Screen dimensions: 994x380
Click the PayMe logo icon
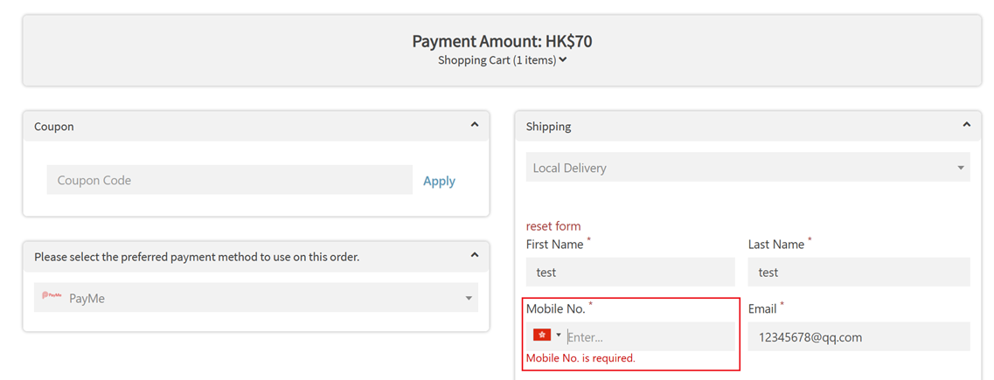[52, 296]
